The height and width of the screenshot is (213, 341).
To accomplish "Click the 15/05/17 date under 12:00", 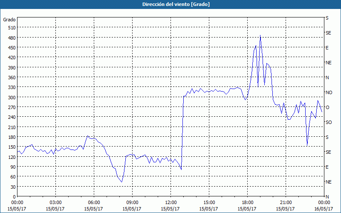I will point(171,209).
